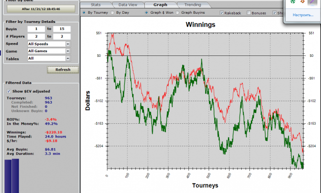This screenshot has height=193, width=321.
Task: Expand the Game dropdown showing All Games
Action: [x=68, y=51]
